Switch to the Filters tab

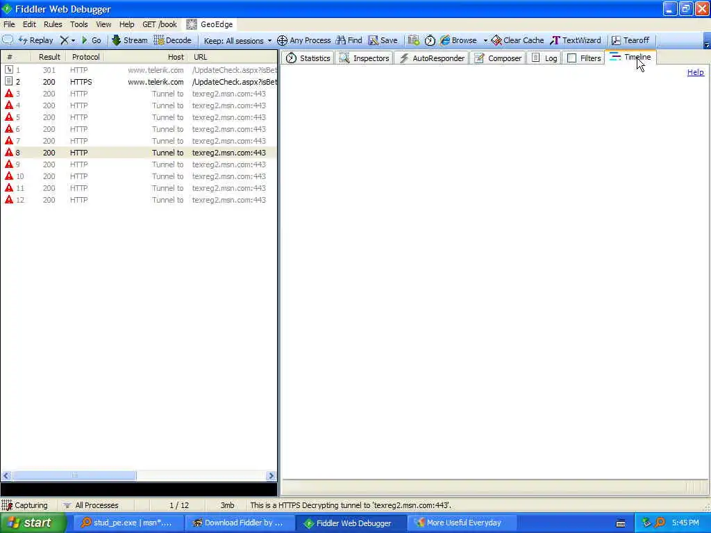point(584,58)
